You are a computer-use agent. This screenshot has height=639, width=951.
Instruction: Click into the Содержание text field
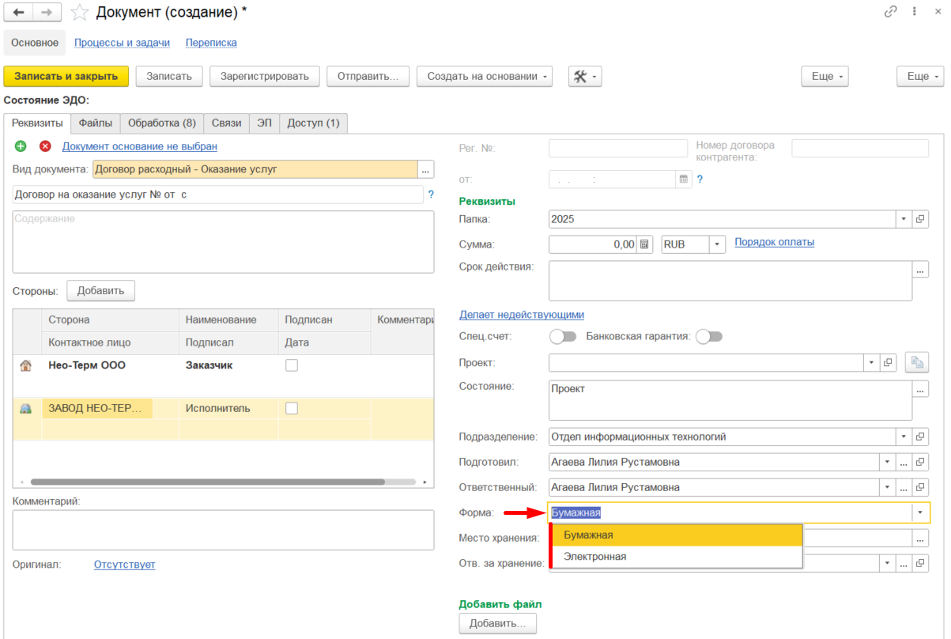click(224, 242)
